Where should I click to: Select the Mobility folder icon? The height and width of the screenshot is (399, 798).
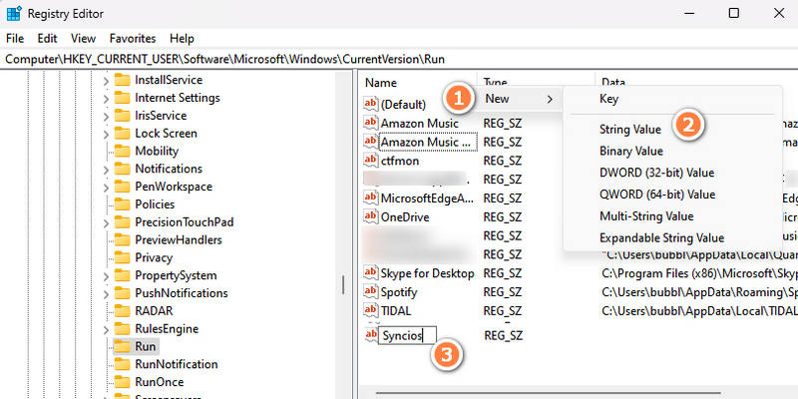tap(122, 152)
